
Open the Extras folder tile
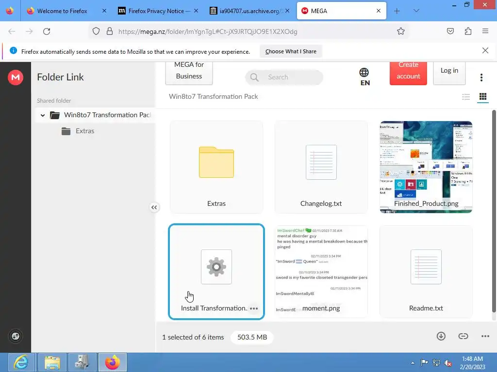[x=216, y=167]
